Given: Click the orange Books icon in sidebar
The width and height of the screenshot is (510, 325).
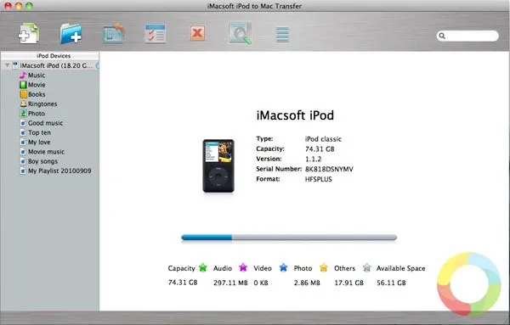Looking at the screenshot, I should point(23,94).
